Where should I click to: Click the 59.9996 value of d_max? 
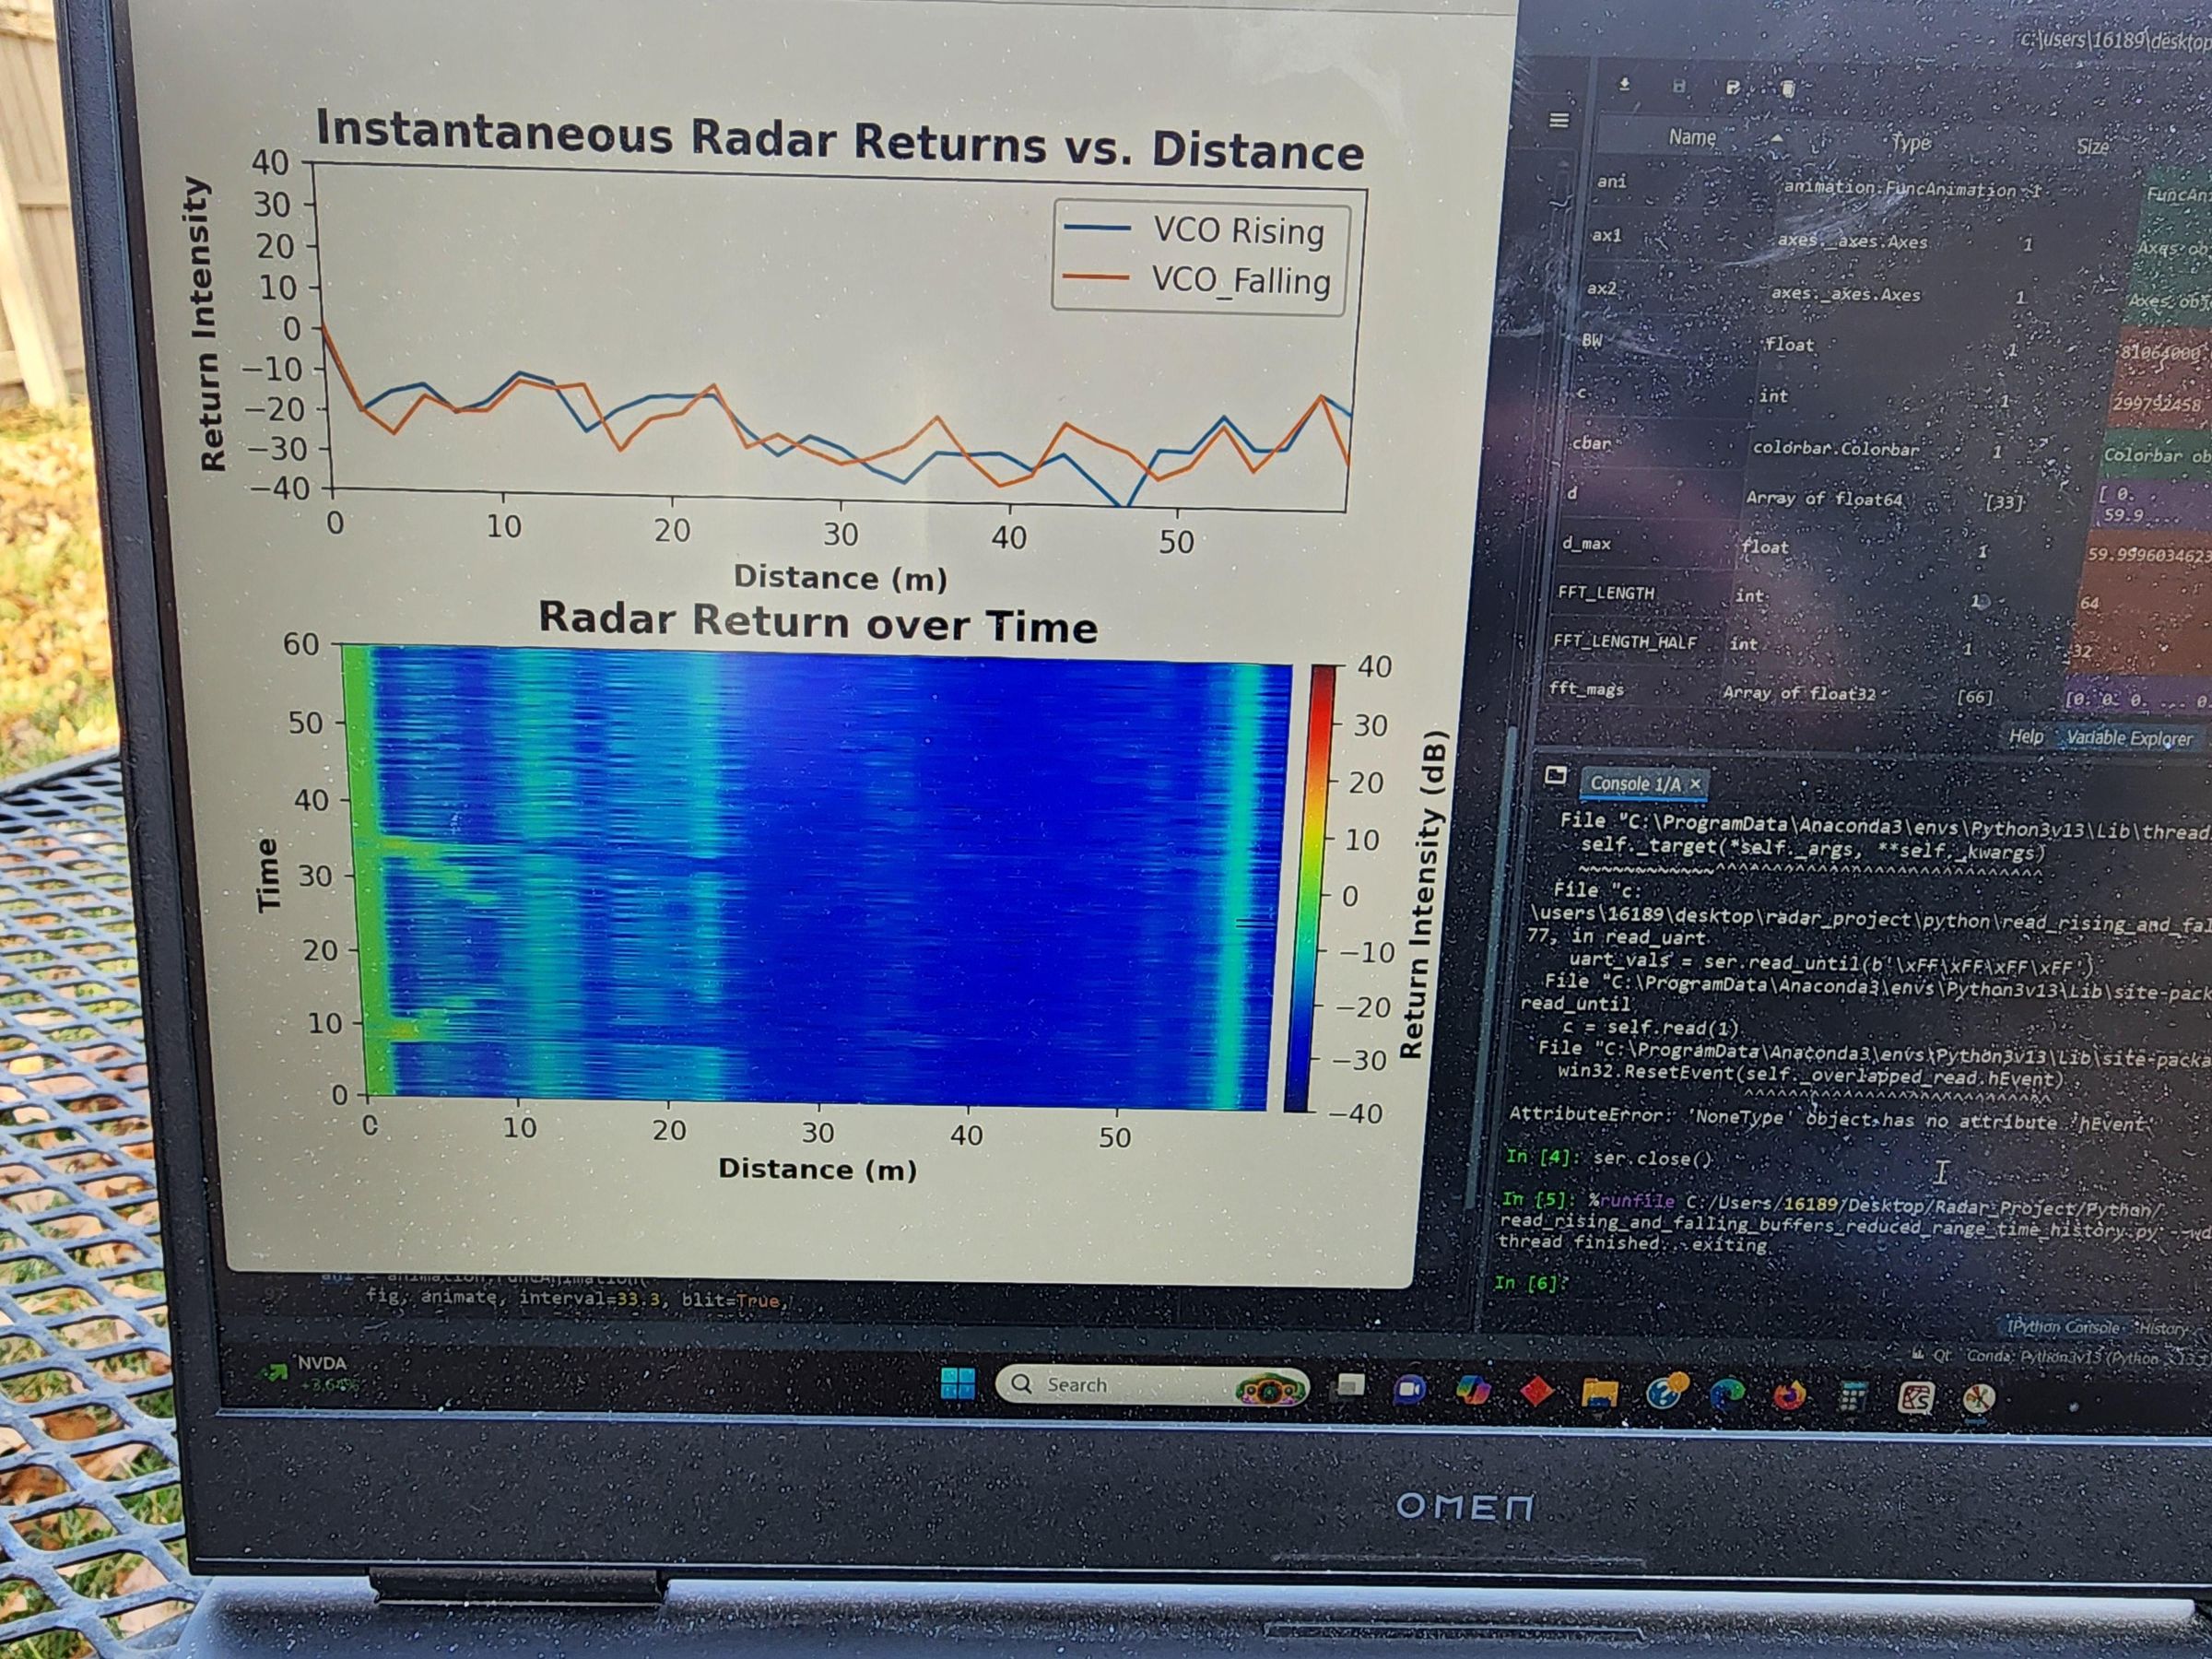coord(2149,554)
